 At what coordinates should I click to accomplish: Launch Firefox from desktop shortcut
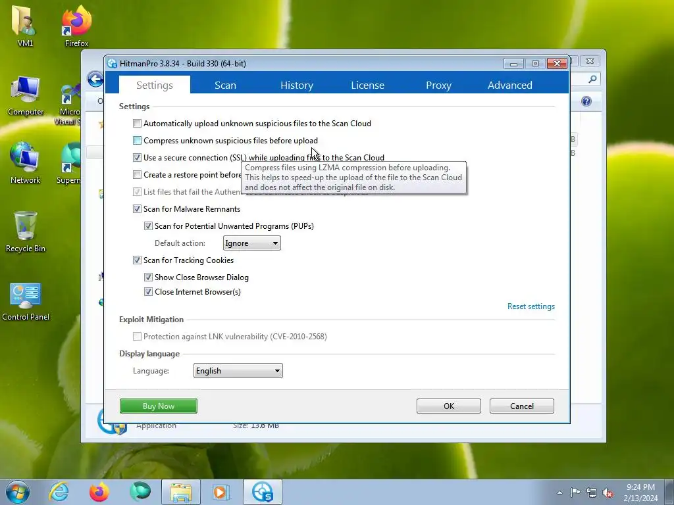(x=76, y=26)
